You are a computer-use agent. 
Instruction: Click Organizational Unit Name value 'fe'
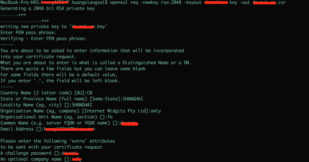(110, 117)
